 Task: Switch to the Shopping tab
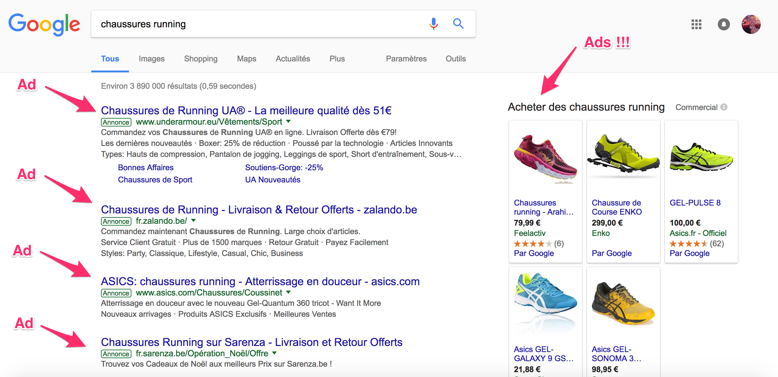pyautogui.click(x=201, y=59)
